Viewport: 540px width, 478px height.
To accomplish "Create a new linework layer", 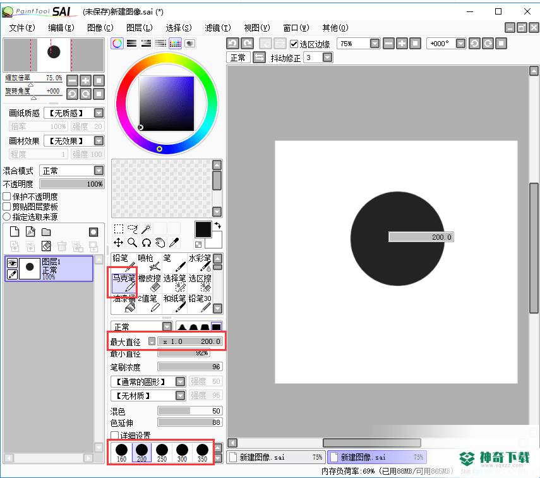I will [30, 232].
